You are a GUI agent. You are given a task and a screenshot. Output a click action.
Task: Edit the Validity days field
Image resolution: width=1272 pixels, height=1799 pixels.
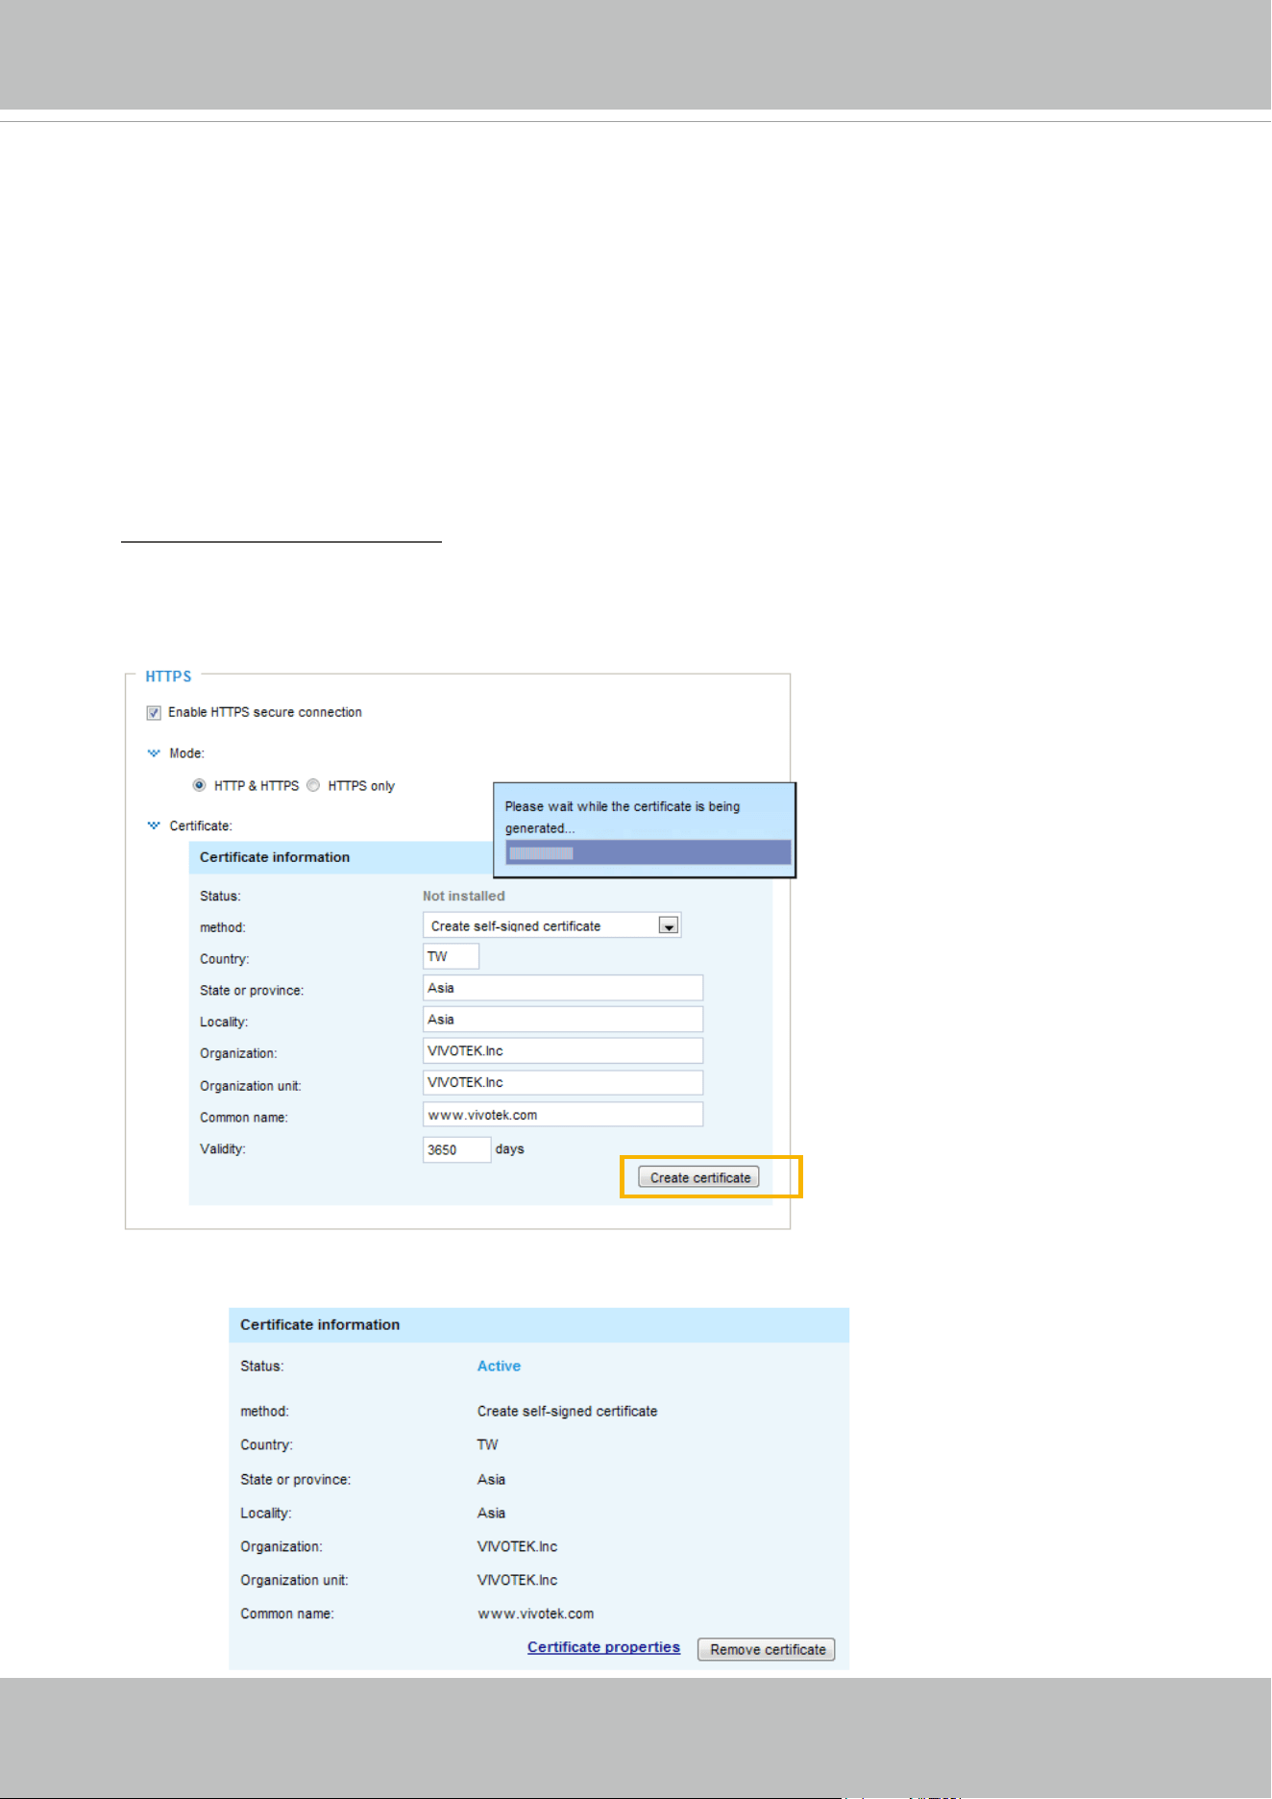[456, 1149]
